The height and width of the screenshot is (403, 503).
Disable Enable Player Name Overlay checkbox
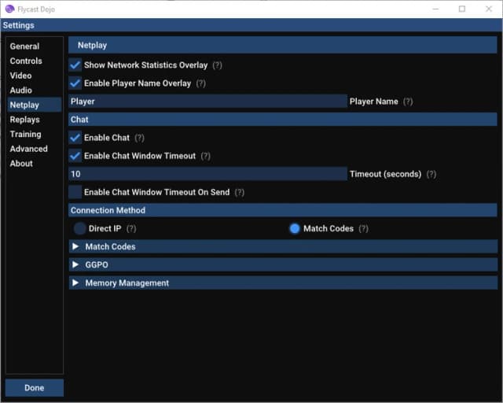pos(75,83)
